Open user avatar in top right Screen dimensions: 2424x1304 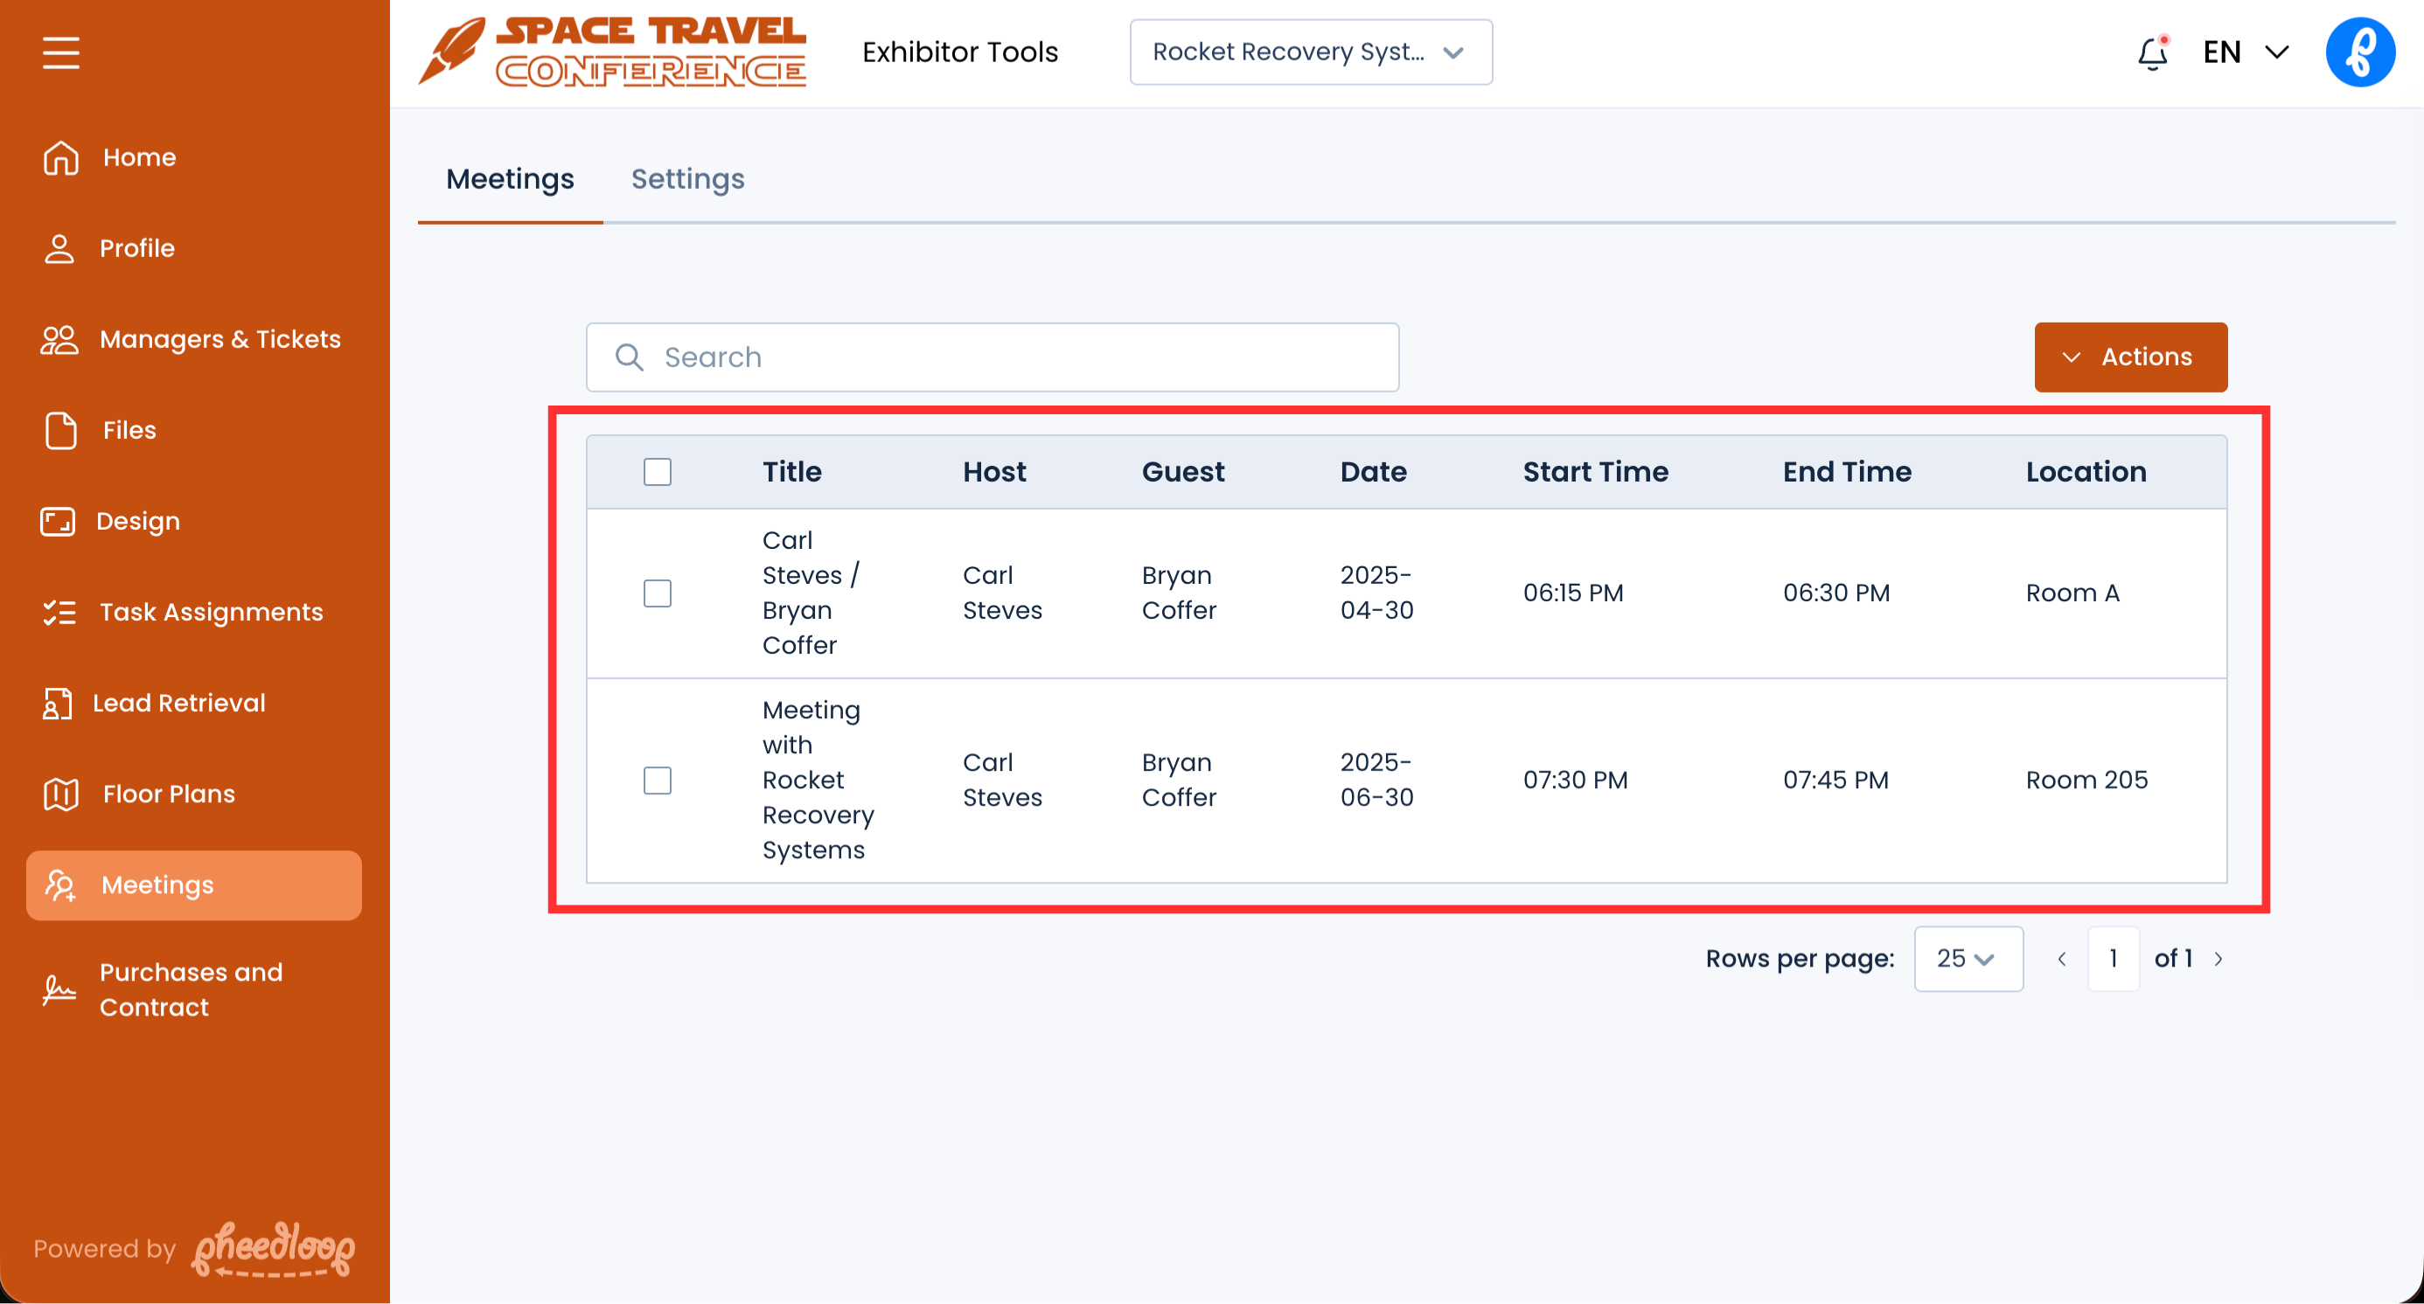[2359, 52]
